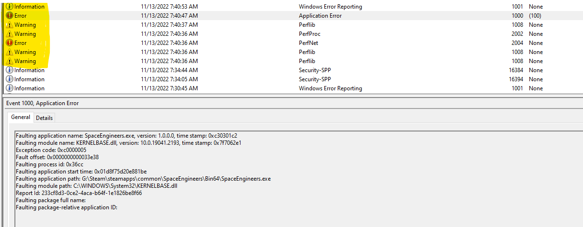Select the date 11/13/2022 7:34:05 AM
583x227 pixels.
[170, 79]
